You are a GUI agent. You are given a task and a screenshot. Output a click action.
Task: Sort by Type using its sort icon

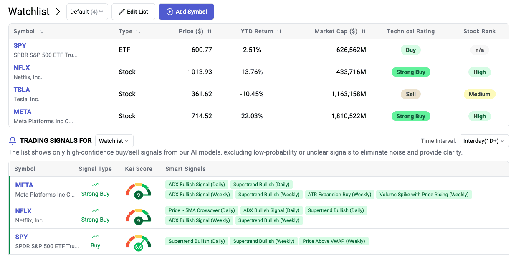pos(138,32)
